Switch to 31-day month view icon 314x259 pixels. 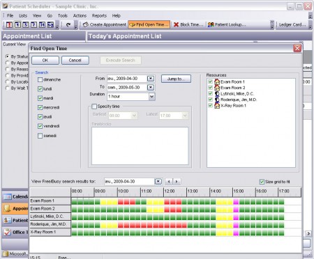click(x=42, y=24)
